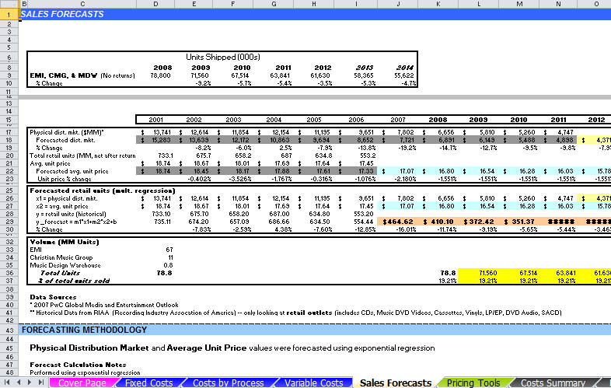Screen dimensions: 611x388
Task: Click the Data Sources heading
Action: click(x=53, y=297)
